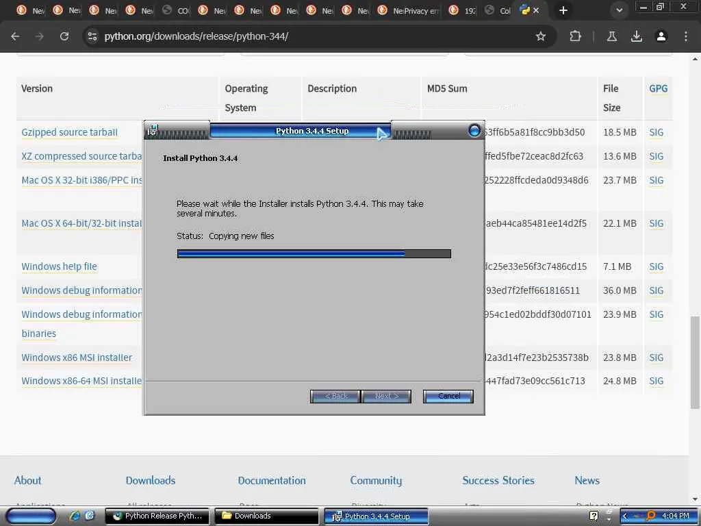The width and height of the screenshot is (701, 526).
Task: Show browser downloads tray icon
Action: click(637, 36)
